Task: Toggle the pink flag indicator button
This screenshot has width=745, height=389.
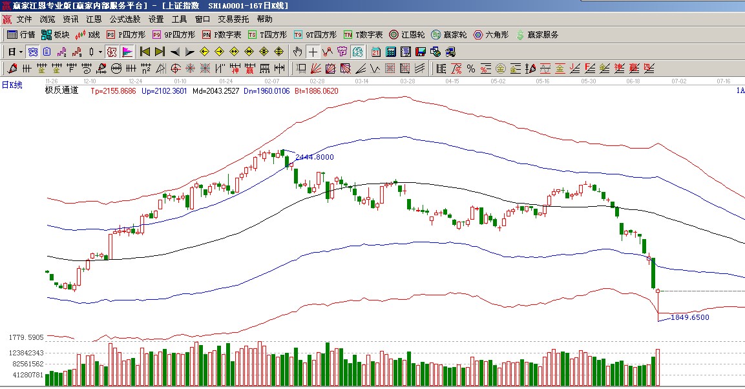Action: click(127, 52)
